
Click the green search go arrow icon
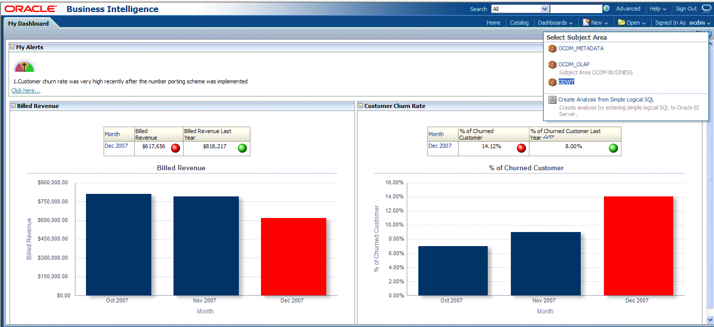point(606,9)
